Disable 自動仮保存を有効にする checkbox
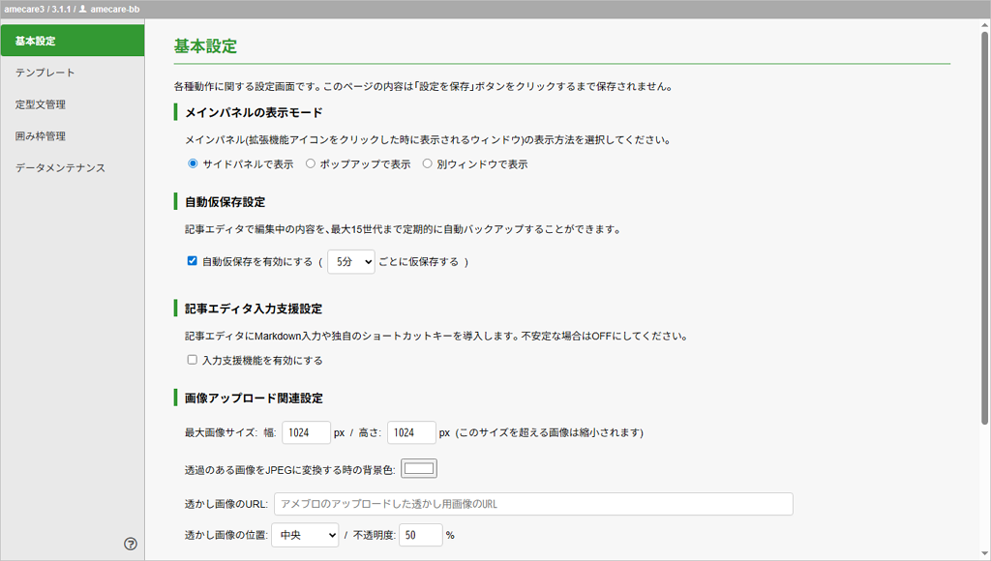 pyautogui.click(x=193, y=261)
